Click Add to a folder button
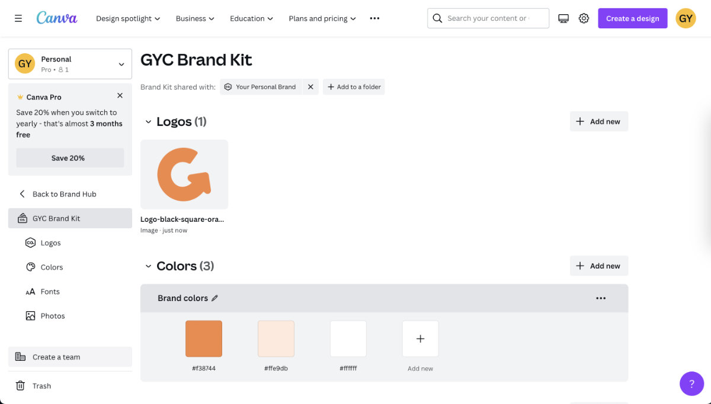Screen dimensions: 711x404 (x=354, y=87)
